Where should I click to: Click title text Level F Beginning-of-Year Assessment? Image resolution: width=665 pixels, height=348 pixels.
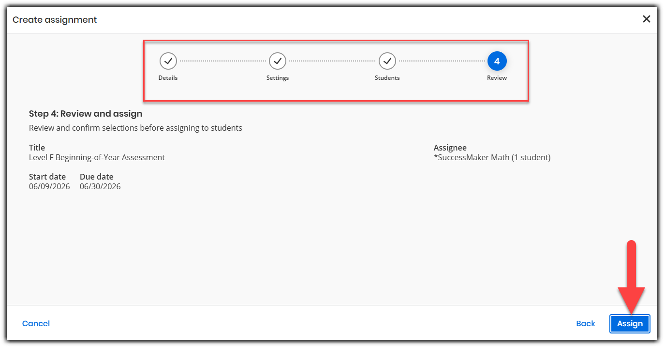97,157
